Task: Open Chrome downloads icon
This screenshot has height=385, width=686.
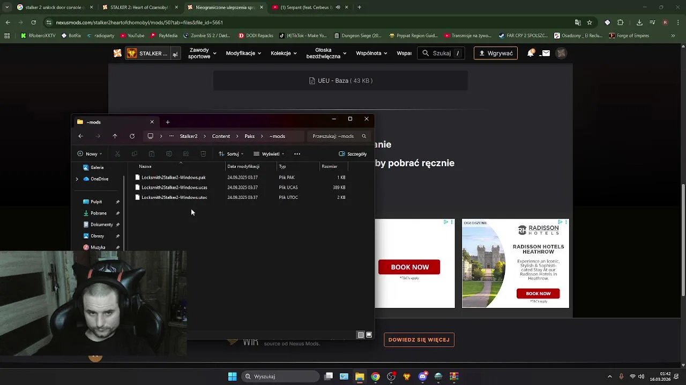Action: (x=639, y=22)
